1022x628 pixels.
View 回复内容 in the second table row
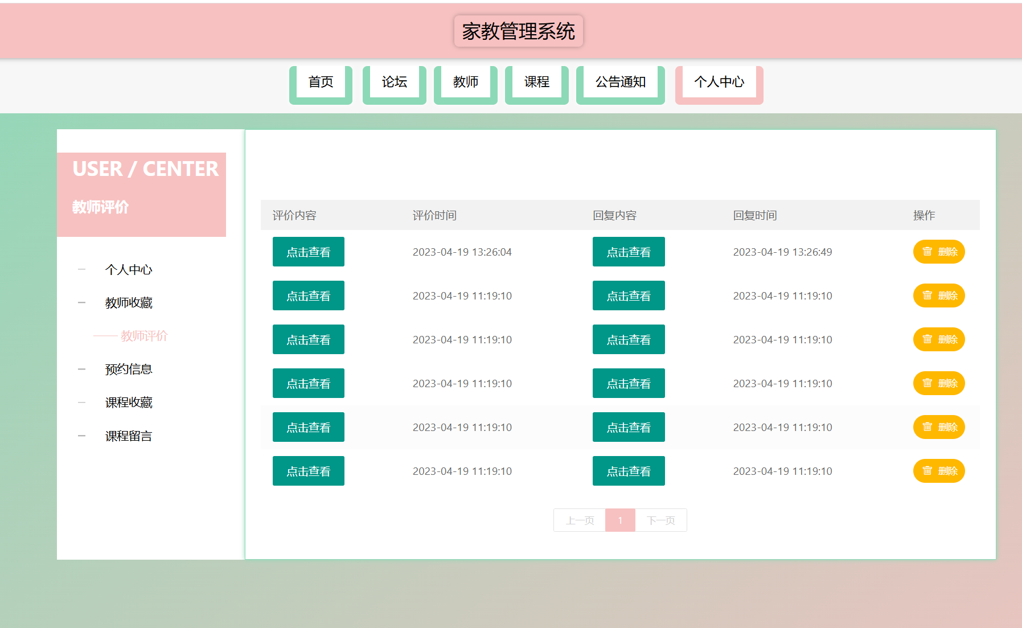point(629,295)
